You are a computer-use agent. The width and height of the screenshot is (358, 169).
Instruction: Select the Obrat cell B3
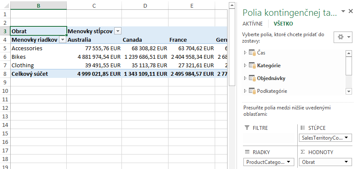click(38, 31)
